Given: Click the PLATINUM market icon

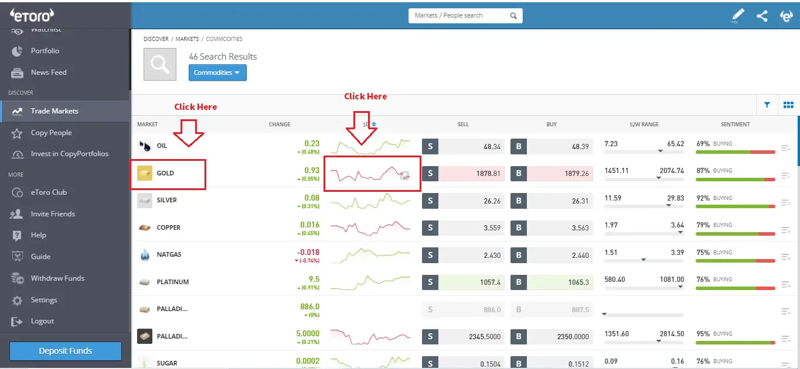Looking at the screenshot, I should pos(144,282).
